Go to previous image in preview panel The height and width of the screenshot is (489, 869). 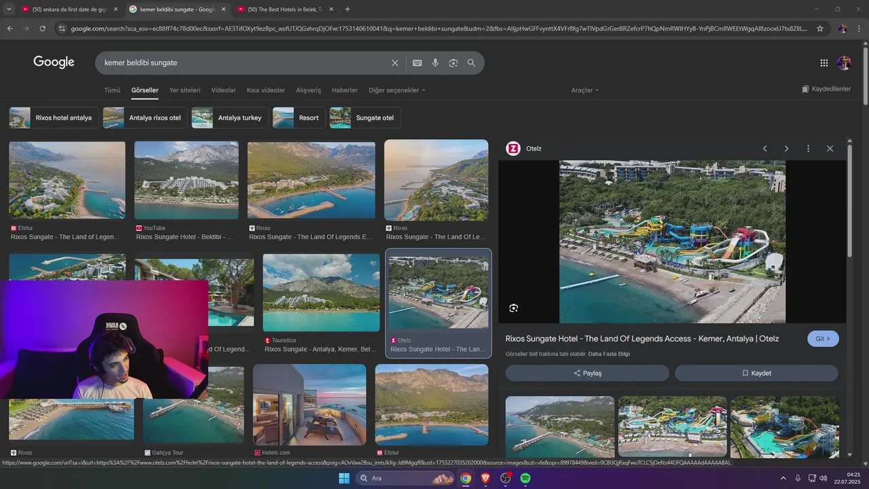[764, 148]
